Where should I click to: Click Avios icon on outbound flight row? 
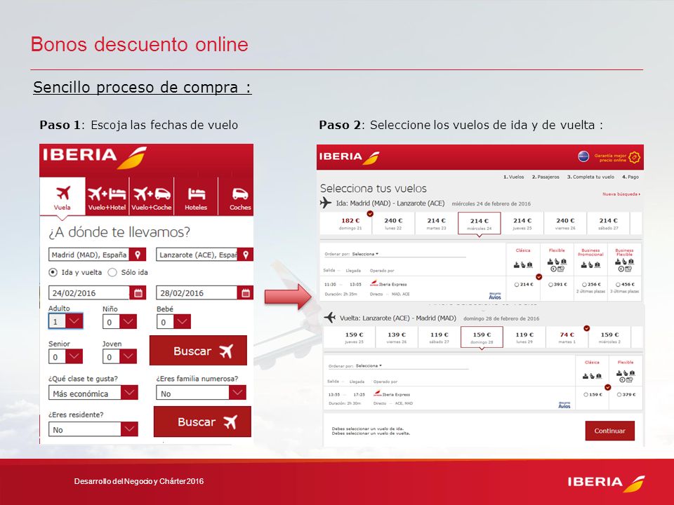495,296
